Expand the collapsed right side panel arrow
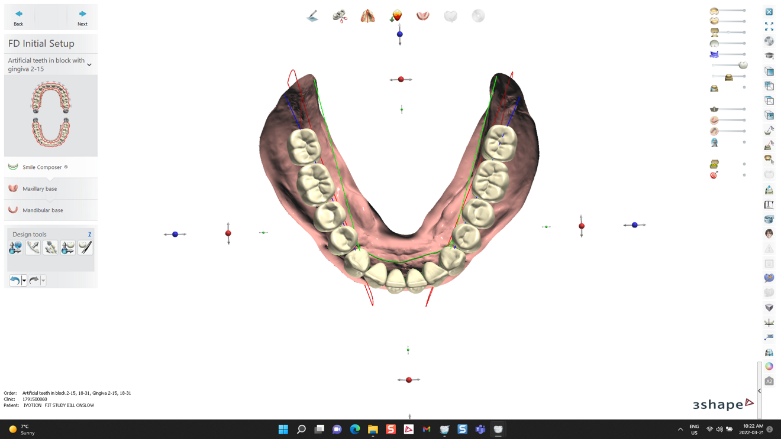Image resolution: width=781 pixels, height=439 pixels. coord(759,391)
